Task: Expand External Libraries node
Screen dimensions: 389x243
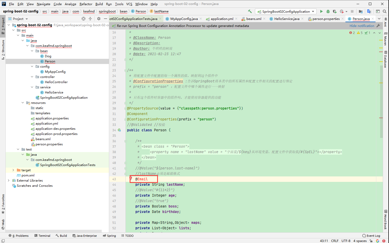Action: [x=9, y=181]
